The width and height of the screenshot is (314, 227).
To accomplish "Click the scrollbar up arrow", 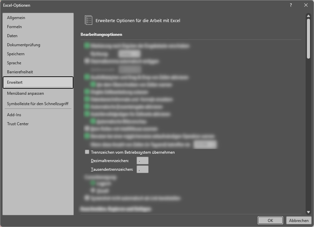I will [308, 16].
